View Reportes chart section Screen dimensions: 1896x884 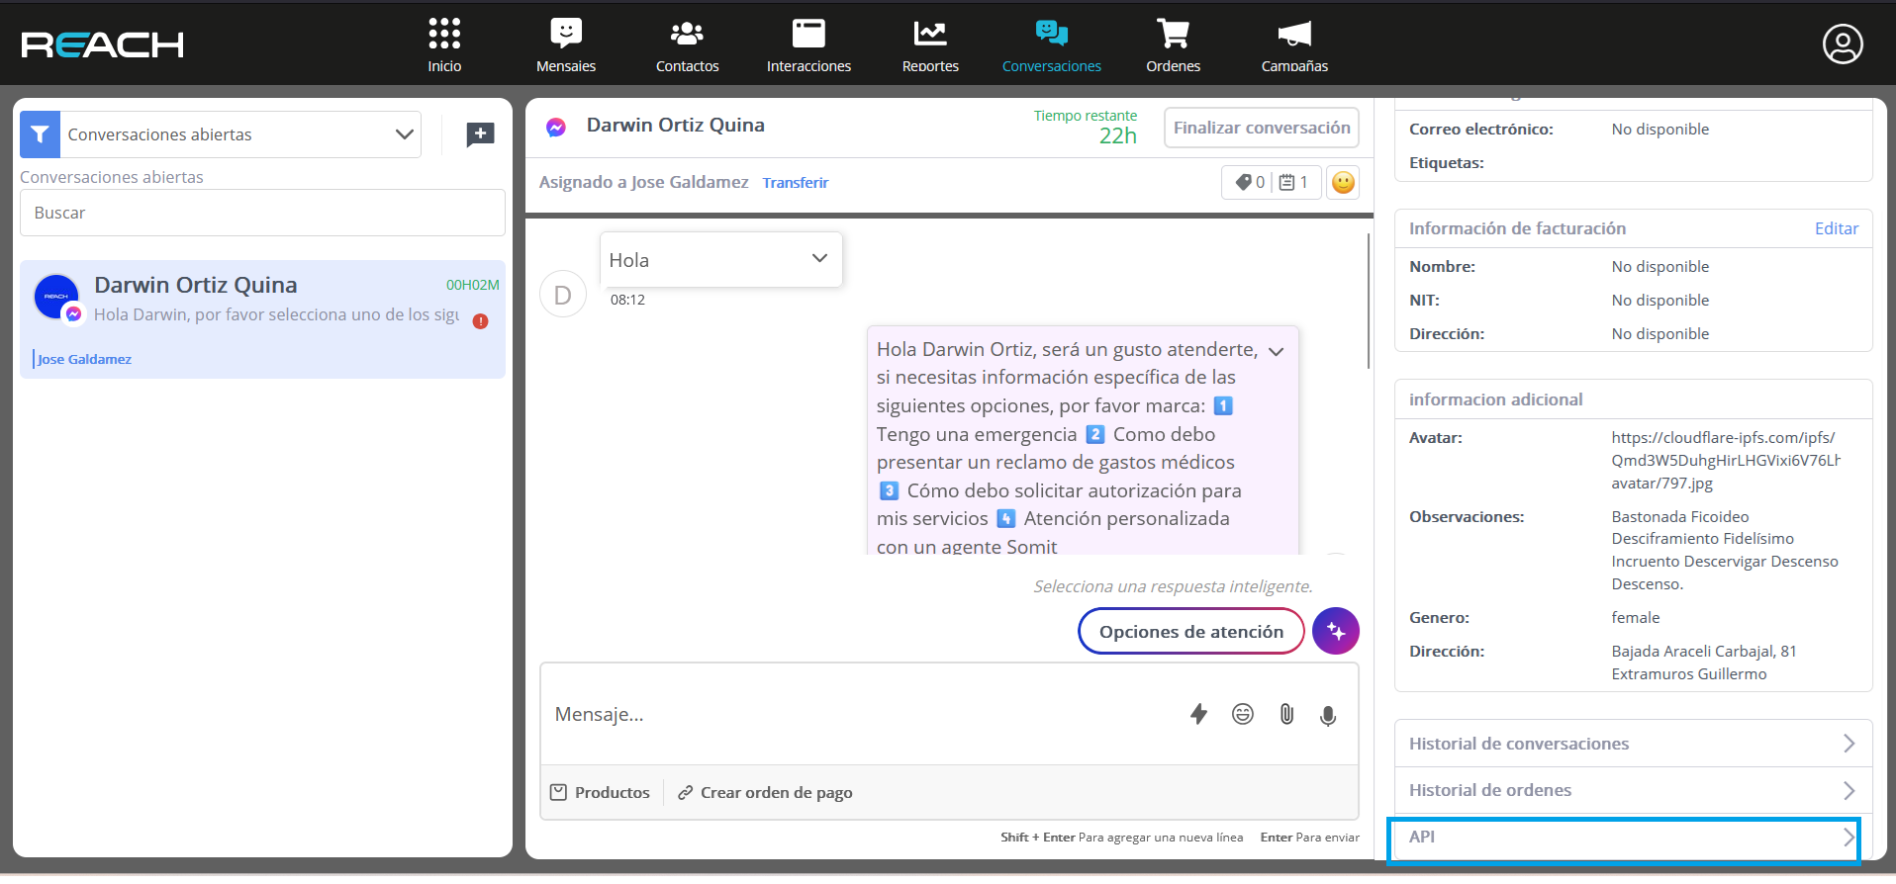(x=930, y=44)
